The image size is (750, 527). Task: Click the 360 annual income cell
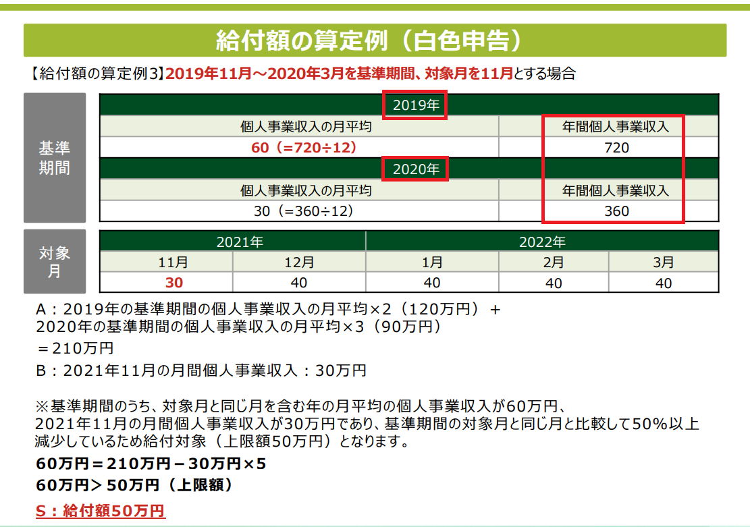(x=616, y=211)
